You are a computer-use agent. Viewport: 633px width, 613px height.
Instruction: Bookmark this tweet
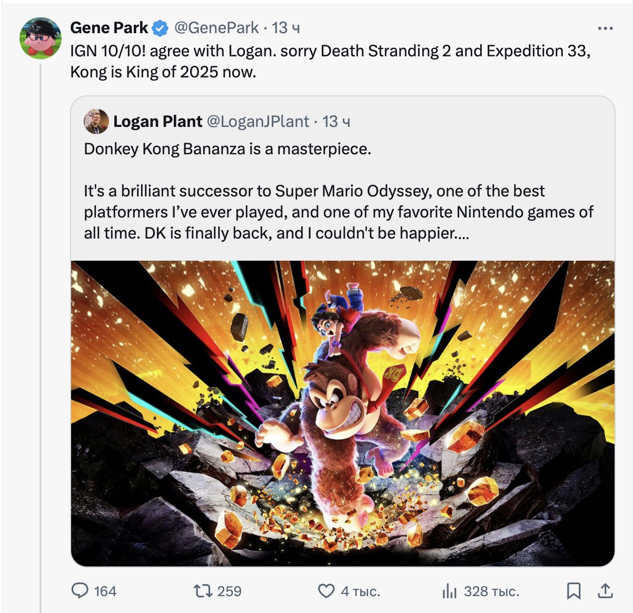pos(573,591)
